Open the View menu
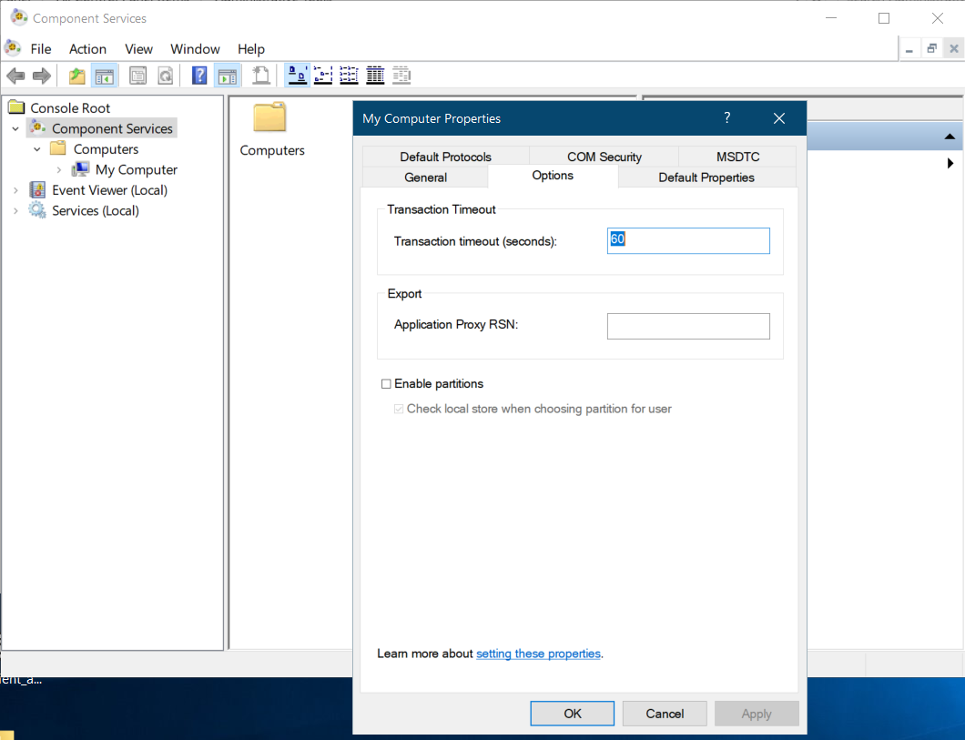The image size is (965, 740). [138, 48]
